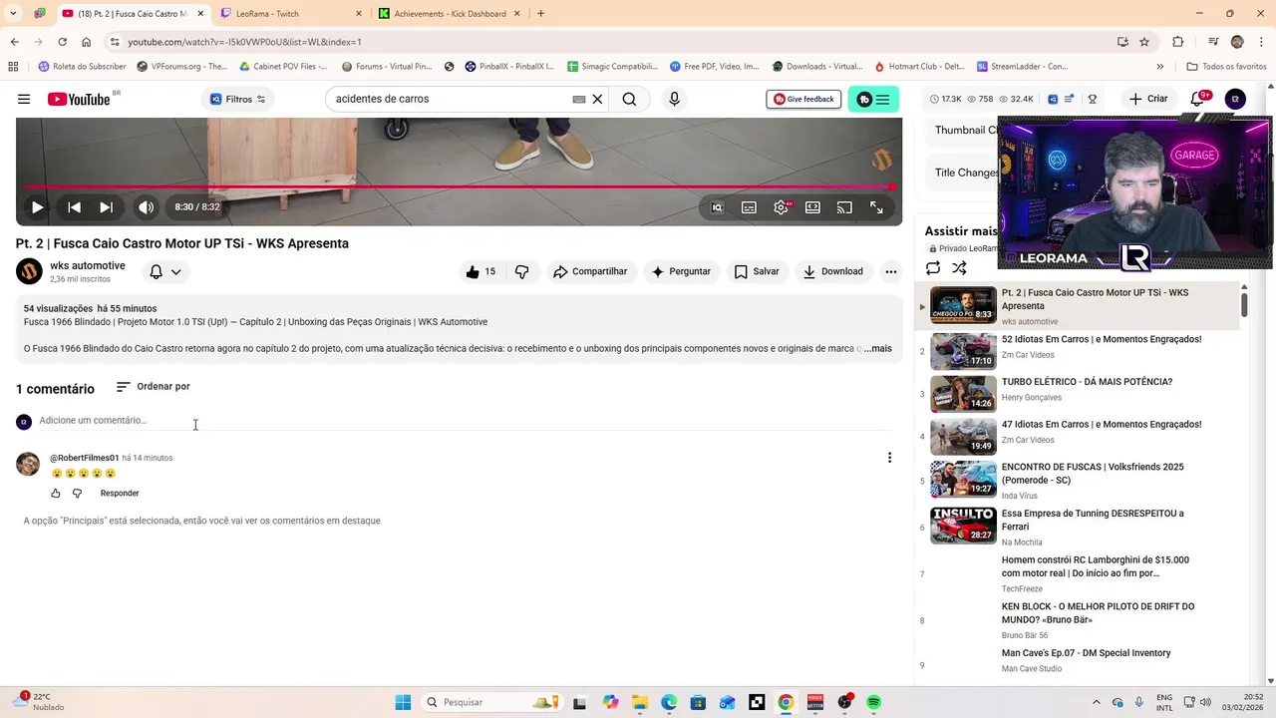
Task: Like the video with thumbs up
Action: [479, 271]
